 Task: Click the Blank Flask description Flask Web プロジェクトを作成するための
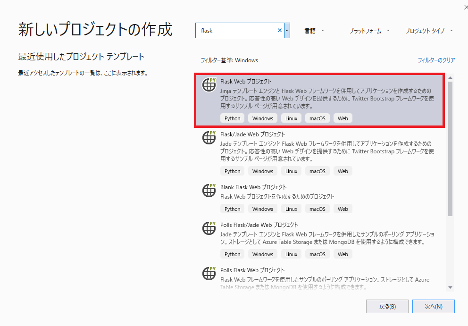(x=277, y=197)
